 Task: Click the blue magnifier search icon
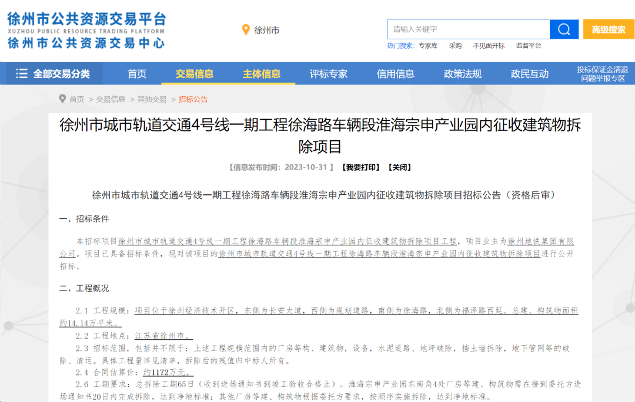coord(564,29)
